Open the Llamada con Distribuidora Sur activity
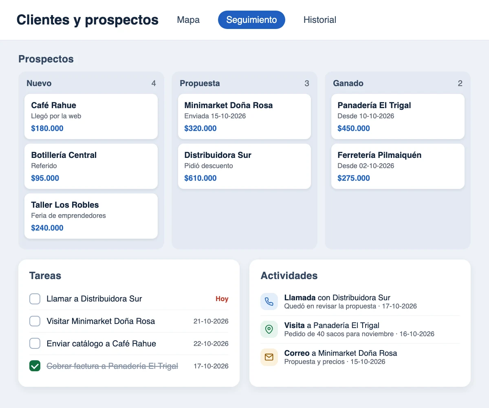489x408 pixels. (360, 302)
